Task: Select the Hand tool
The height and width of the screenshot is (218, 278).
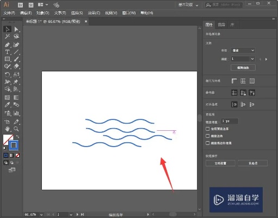Action: 7,129
